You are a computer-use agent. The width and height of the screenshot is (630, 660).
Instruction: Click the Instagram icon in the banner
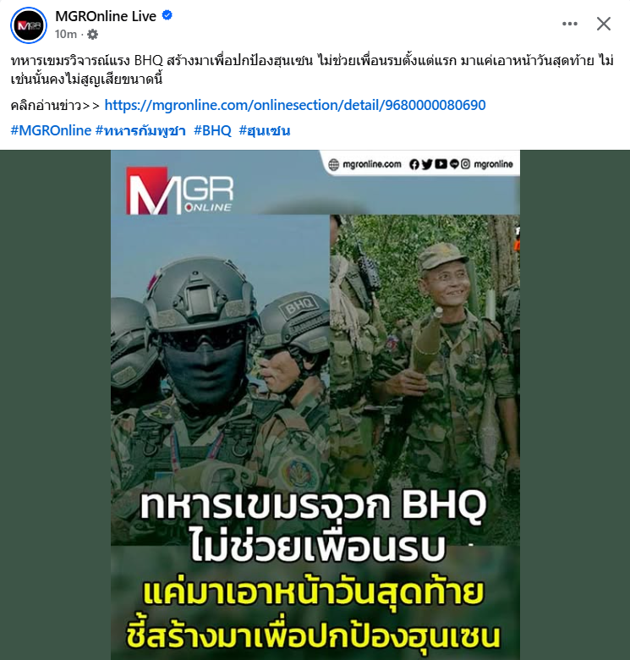tap(465, 164)
